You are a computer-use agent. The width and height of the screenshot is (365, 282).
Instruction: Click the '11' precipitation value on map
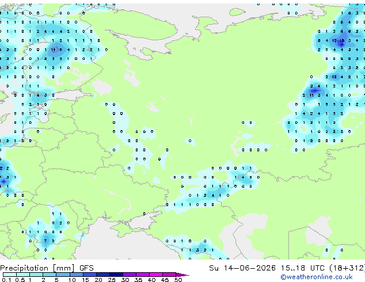(x=311, y=95)
